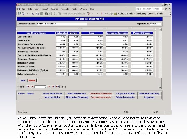Viewport: 187px width, 140px height.
Task: Click the Corporate ID field
Action: tap(155, 24)
